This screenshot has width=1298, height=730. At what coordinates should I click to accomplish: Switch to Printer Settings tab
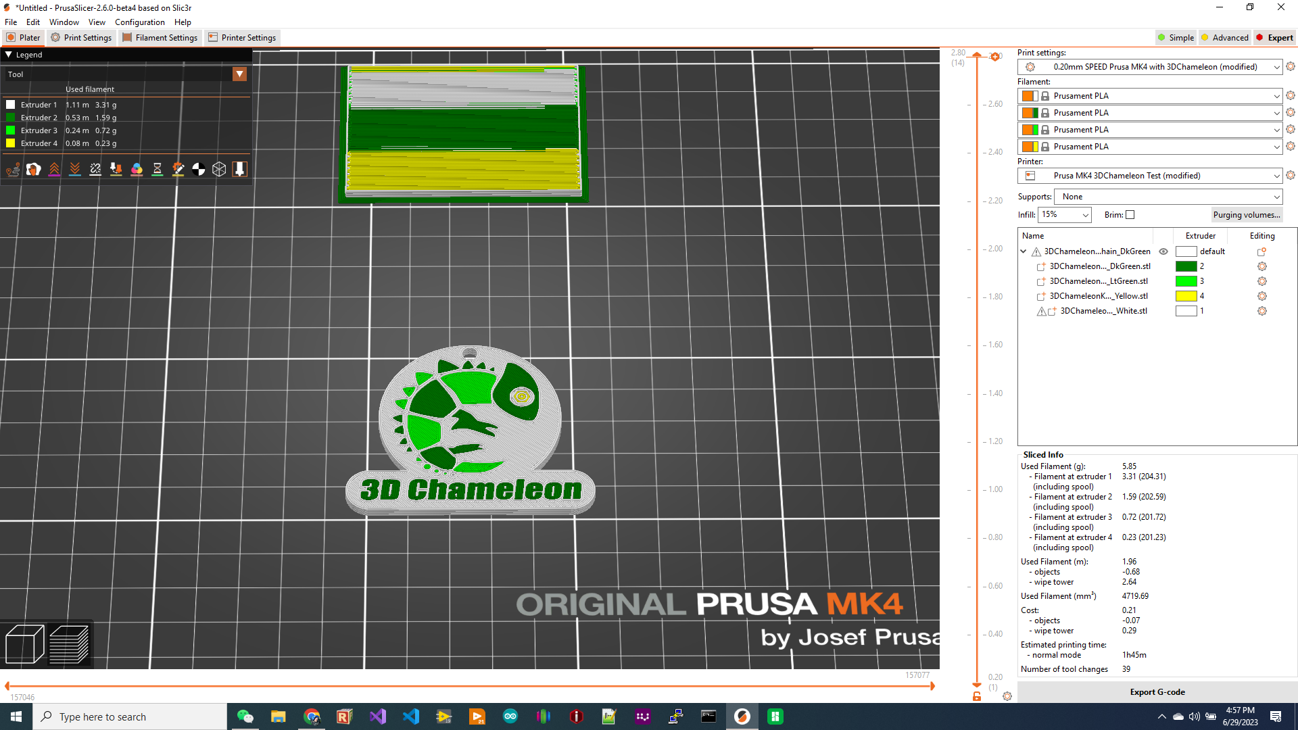(243, 38)
